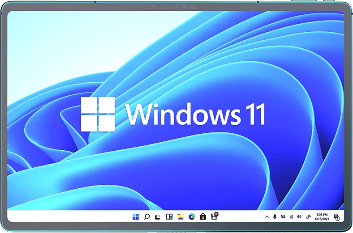353x233 pixels.
Task: Open Task View on the taskbar
Action: (158, 217)
